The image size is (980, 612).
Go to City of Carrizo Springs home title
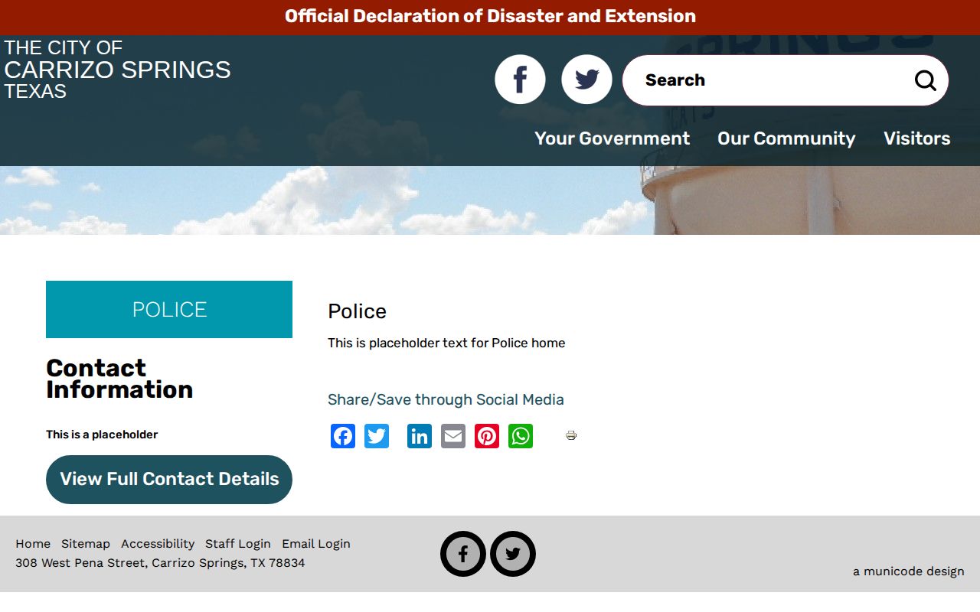[x=117, y=70]
